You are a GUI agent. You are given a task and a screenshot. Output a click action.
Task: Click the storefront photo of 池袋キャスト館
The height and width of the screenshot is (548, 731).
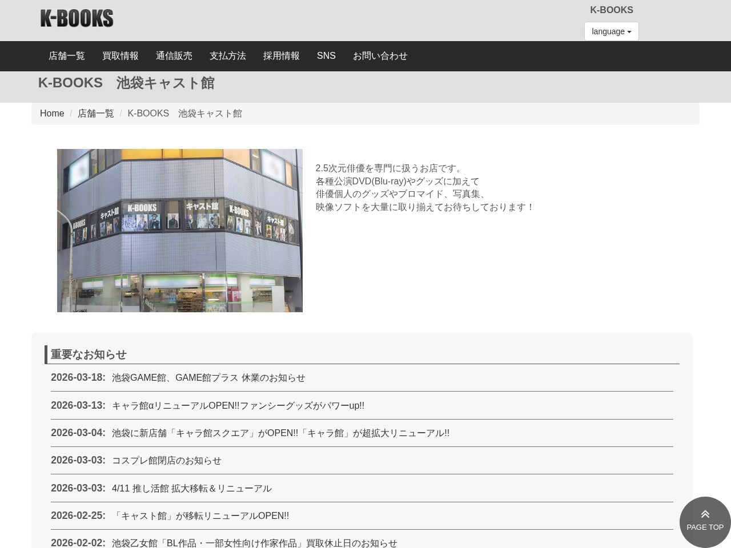[179, 230]
